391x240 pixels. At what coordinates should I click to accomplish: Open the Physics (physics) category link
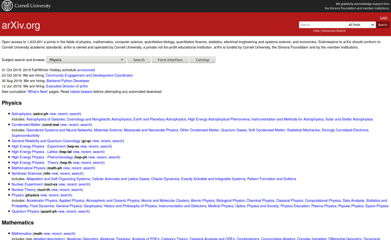(18, 195)
